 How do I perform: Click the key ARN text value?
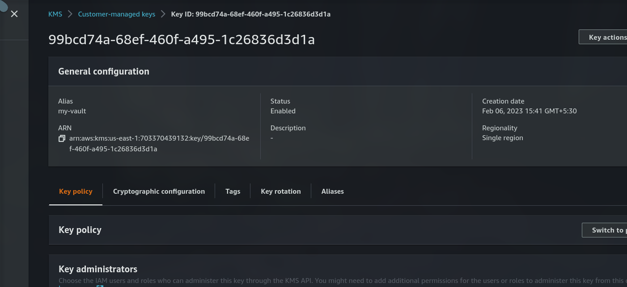159,144
